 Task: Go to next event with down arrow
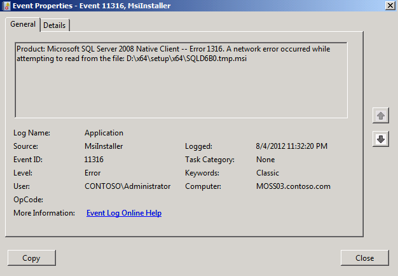click(x=380, y=139)
